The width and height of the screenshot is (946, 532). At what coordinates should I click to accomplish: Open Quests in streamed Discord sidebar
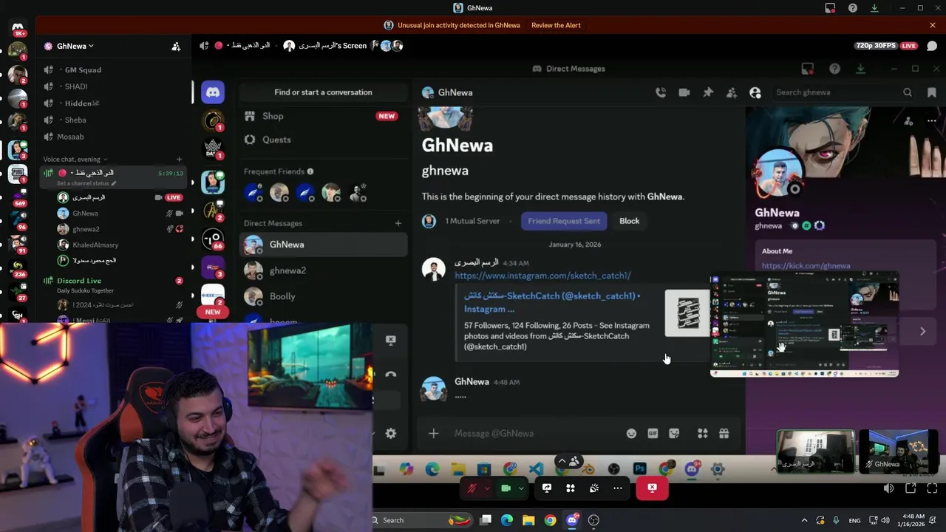[322, 140]
